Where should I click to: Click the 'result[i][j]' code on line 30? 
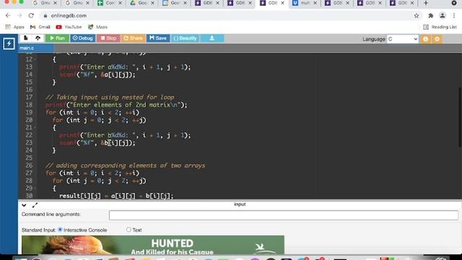coord(80,196)
